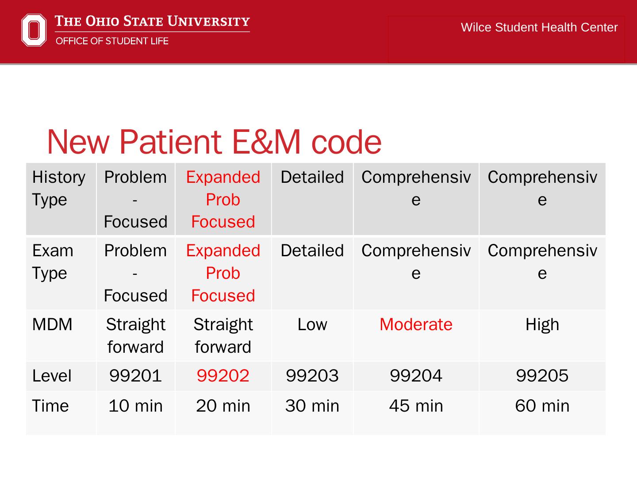Image resolution: width=637 pixels, height=478 pixels.
Task: Select the 99201 level code cell
Action: (x=135, y=376)
